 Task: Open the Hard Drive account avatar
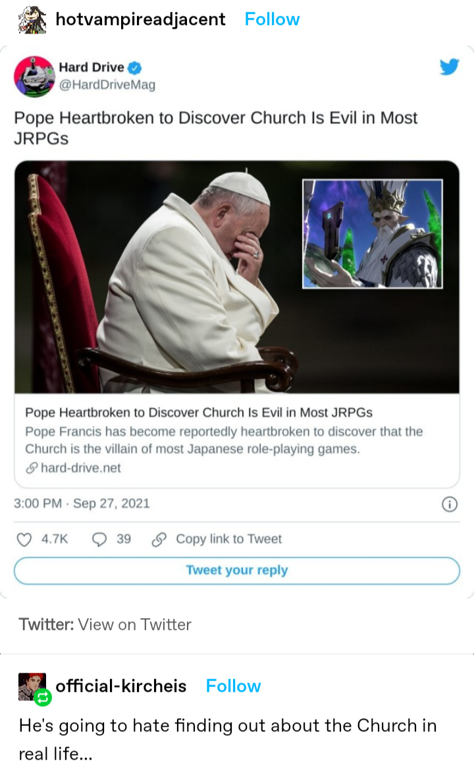(x=34, y=76)
